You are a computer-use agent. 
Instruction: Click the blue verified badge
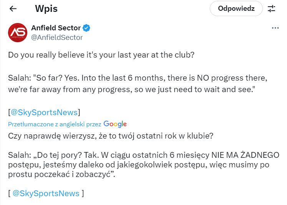(x=87, y=28)
